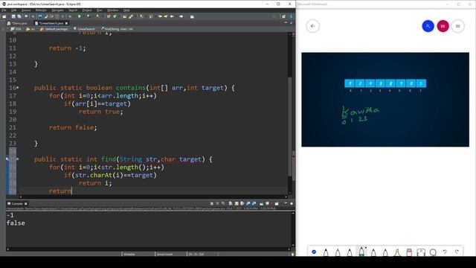Click Clear Console icon

pyautogui.click(x=231, y=203)
